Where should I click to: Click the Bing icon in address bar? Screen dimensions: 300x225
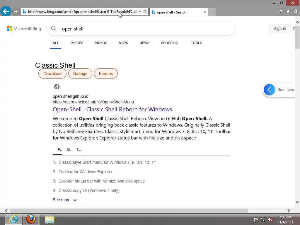[x=24, y=12]
